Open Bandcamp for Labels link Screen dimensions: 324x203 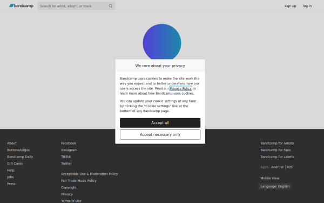[277, 157]
